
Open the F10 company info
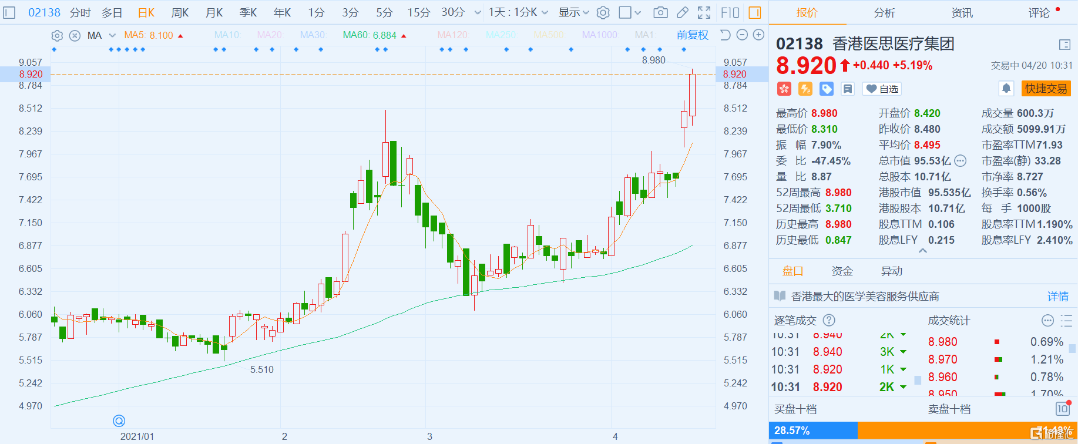pyautogui.click(x=730, y=12)
